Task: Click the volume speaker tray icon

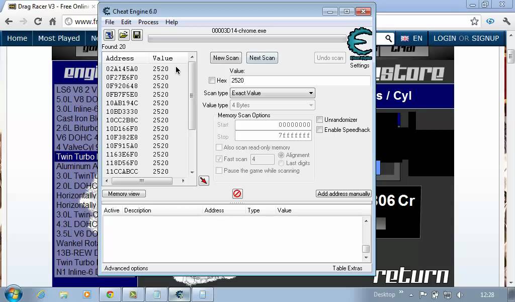Action: (x=460, y=295)
